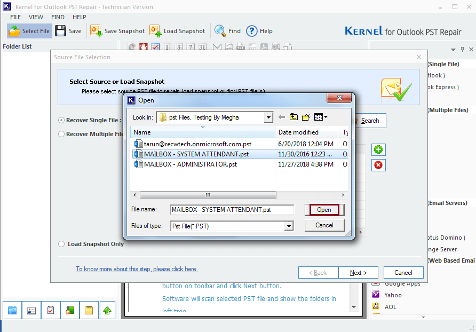This screenshot has height=332, width=476.
Task: Open the View Menu dropdown in Open dialog
Action: click(x=321, y=117)
